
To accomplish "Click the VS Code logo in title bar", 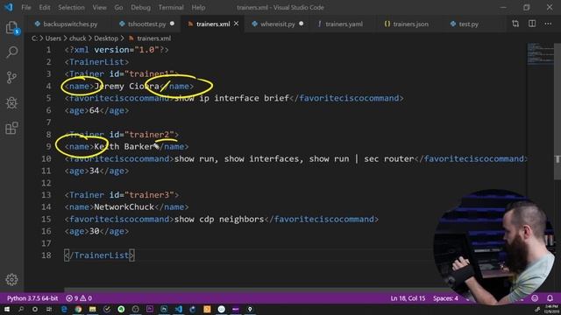I will click(x=9, y=7).
